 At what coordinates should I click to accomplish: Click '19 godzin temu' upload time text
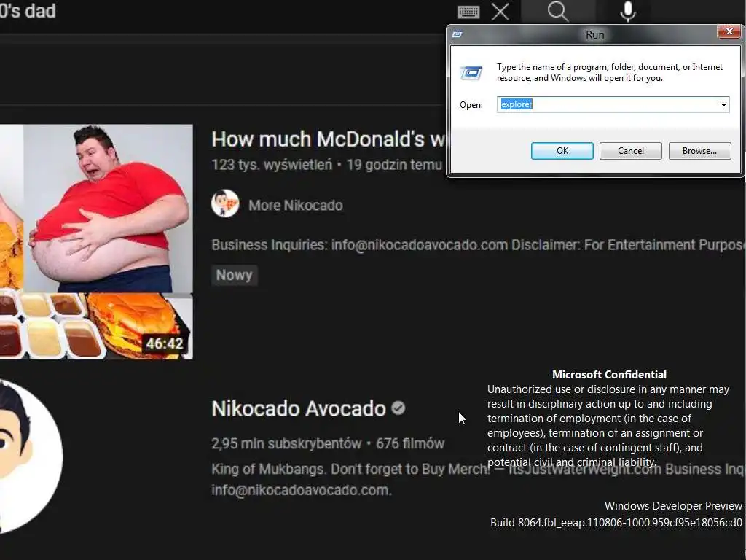[x=394, y=165]
